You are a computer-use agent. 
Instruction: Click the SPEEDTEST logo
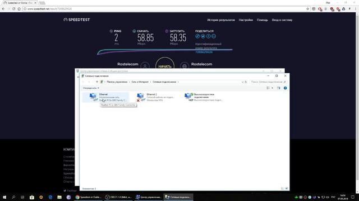(77, 20)
